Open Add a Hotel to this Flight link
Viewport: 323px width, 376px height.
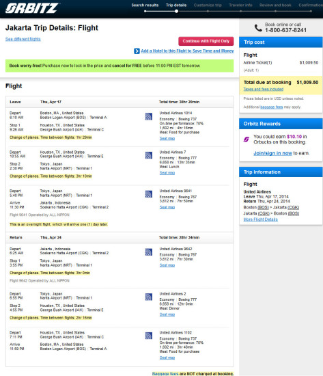[x=187, y=51]
